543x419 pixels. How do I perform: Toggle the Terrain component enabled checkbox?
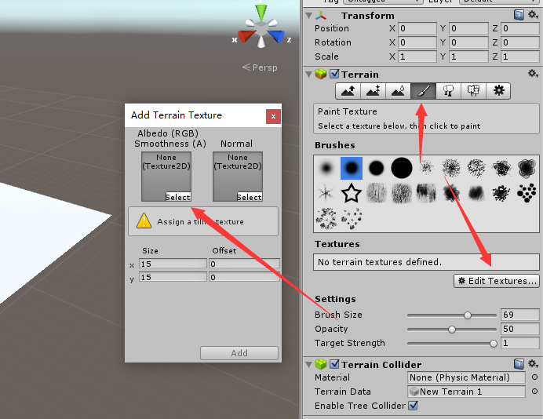tap(334, 74)
